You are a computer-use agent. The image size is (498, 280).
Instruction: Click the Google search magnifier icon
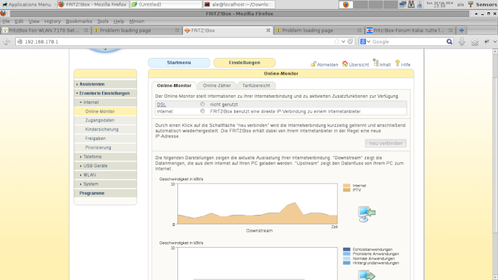pos(449,42)
